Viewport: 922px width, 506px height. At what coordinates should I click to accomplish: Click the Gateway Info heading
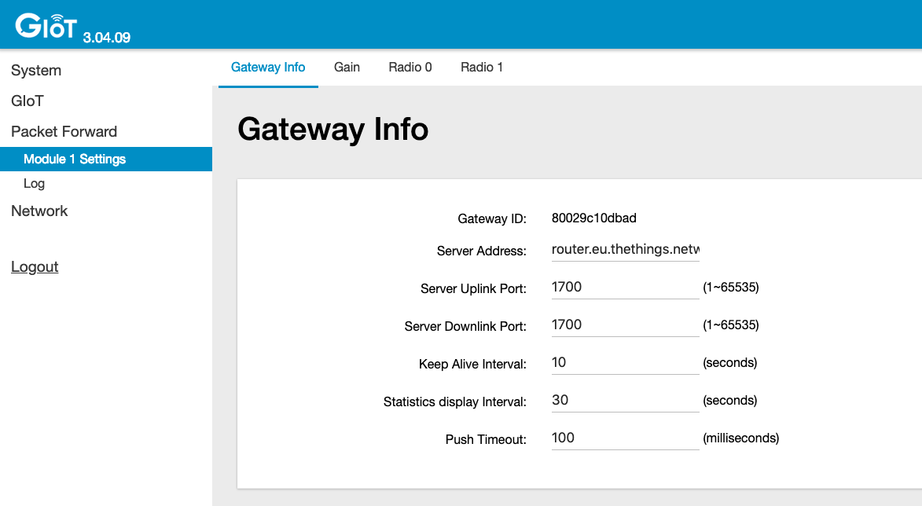click(333, 129)
